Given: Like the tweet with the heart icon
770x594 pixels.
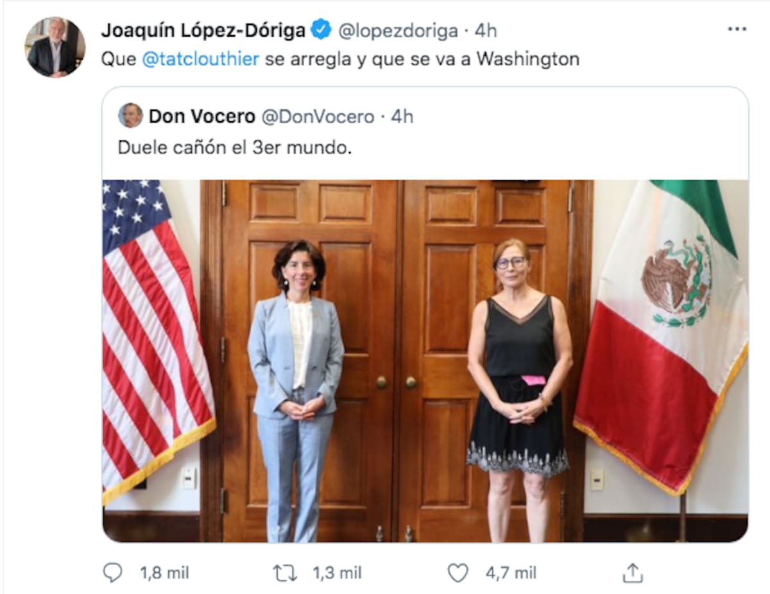Looking at the screenshot, I should 458,573.
